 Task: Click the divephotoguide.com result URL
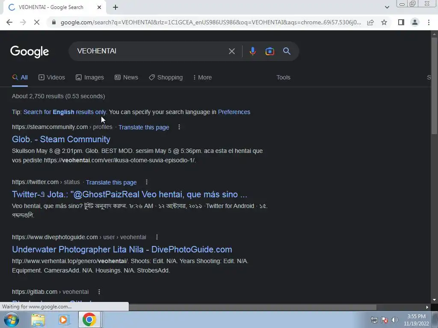(79, 237)
